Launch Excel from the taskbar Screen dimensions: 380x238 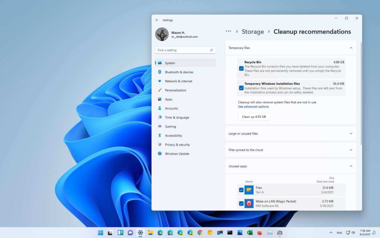click(250, 233)
